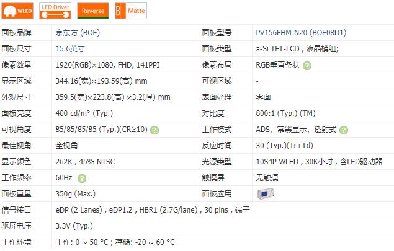
Task: Select the 像素数量 label
Action: [x=16, y=65]
